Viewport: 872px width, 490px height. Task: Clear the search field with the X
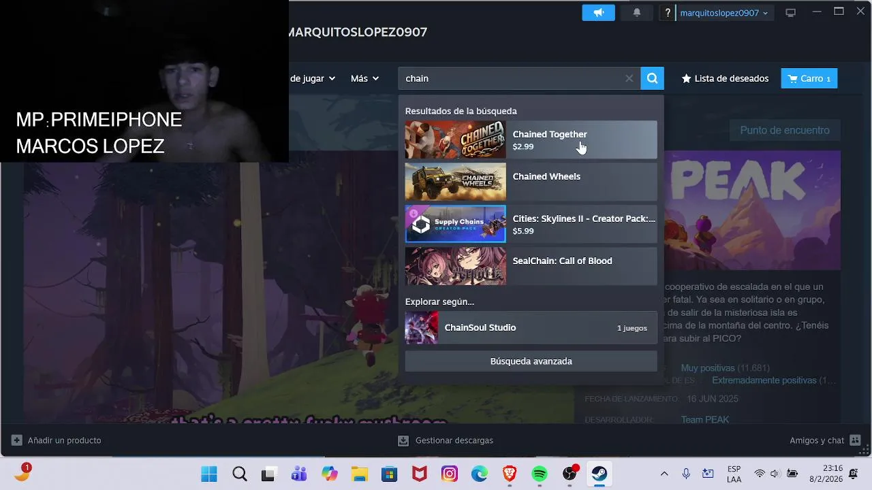(629, 78)
